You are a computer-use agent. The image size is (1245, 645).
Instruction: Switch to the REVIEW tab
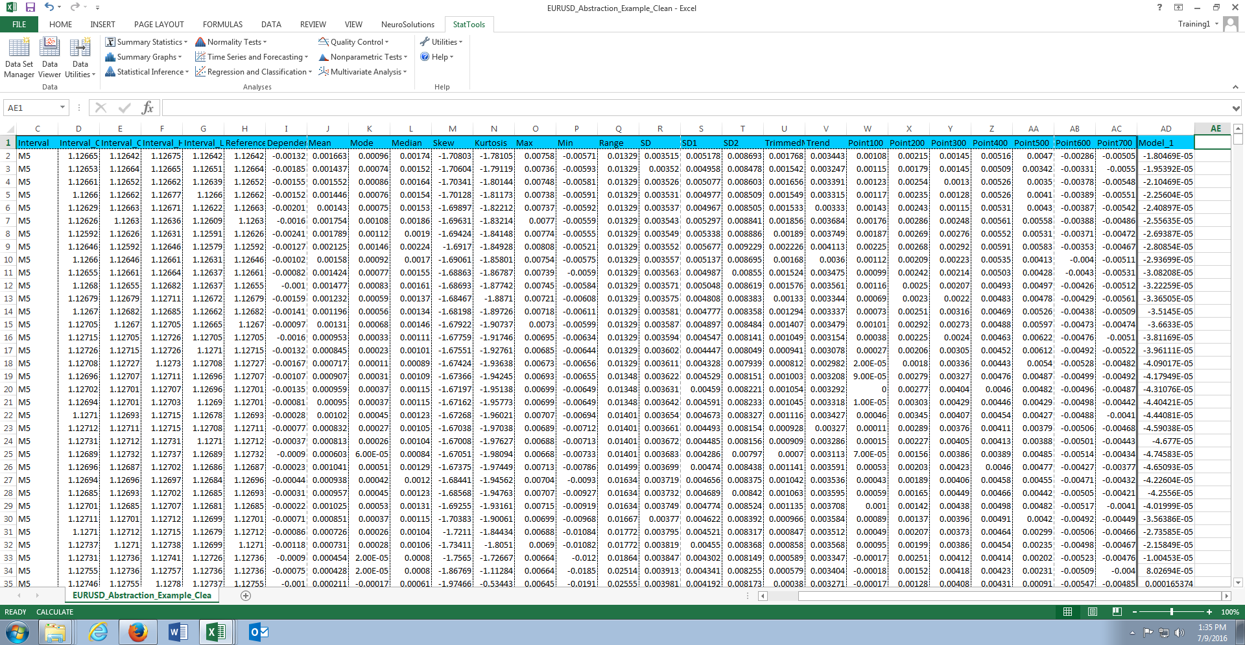click(x=313, y=25)
